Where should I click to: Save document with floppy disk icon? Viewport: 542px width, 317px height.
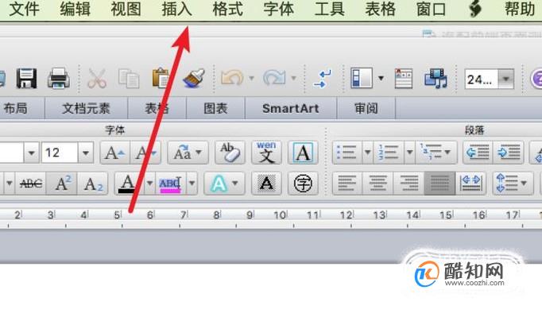click(x=26, y=78)
